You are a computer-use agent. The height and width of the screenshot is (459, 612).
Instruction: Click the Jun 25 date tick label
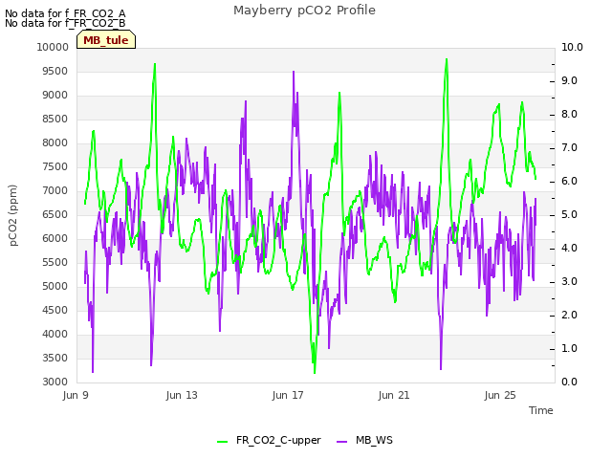point(500,395)
